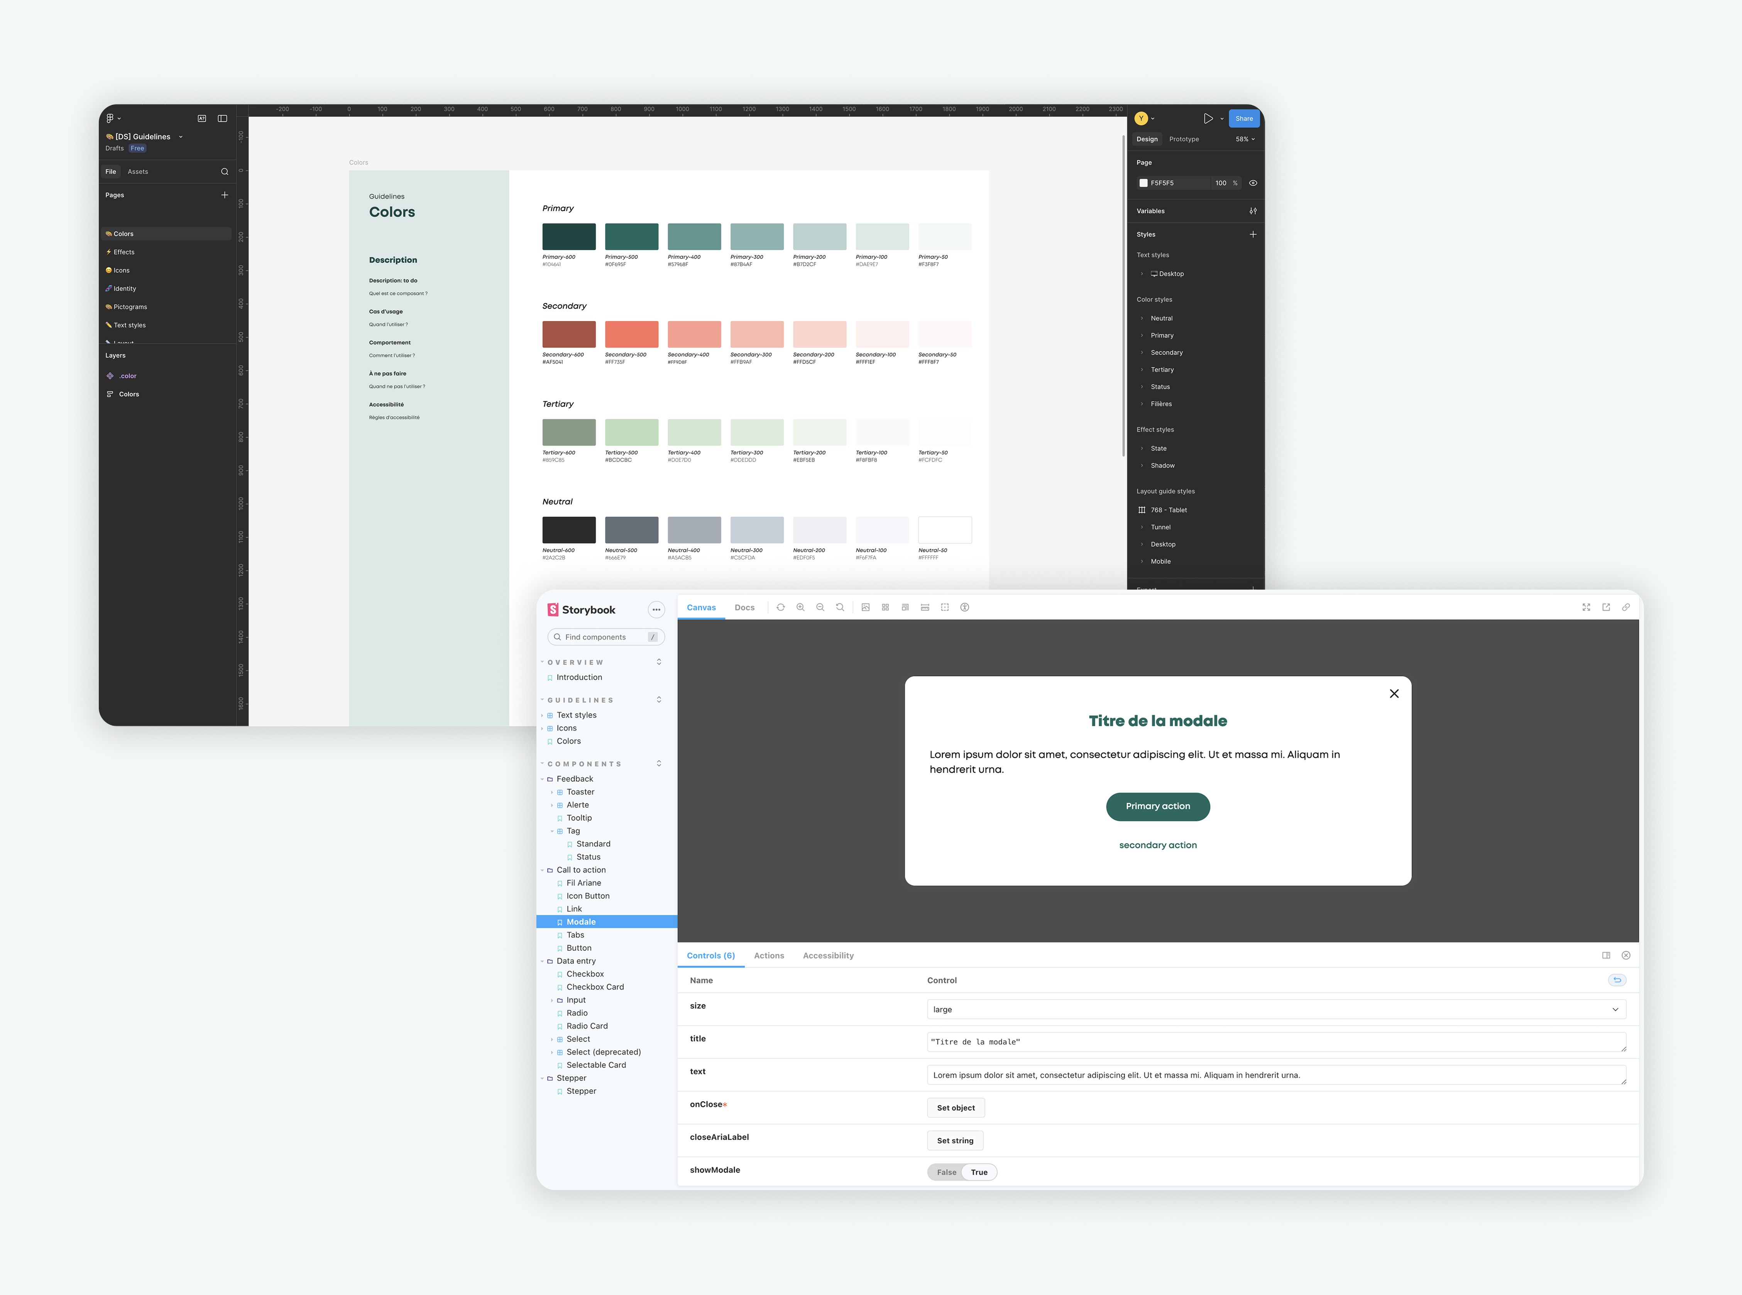
Task: Switch to the Docs tab
Action: 744,607
